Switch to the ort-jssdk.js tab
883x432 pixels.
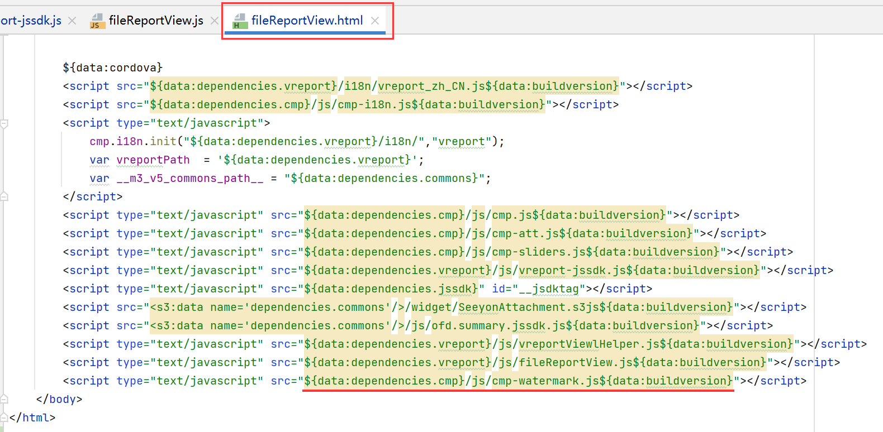pos(31,21)
